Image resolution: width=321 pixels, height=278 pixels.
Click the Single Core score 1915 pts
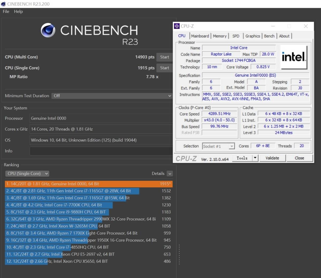tap(146, 68)
